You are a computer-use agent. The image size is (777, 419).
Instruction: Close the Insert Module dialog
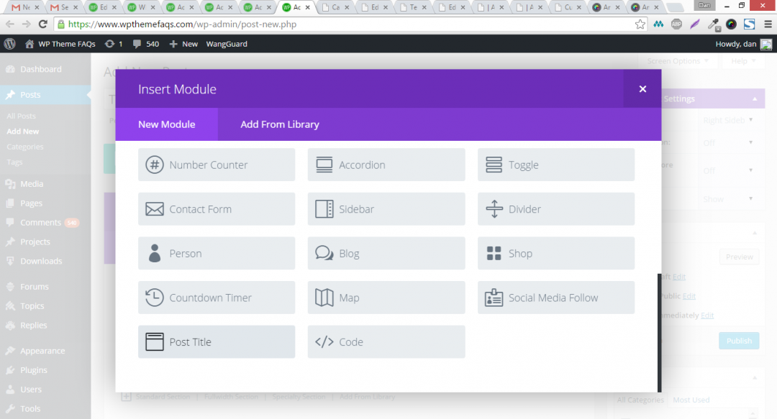tap(642, 88)
